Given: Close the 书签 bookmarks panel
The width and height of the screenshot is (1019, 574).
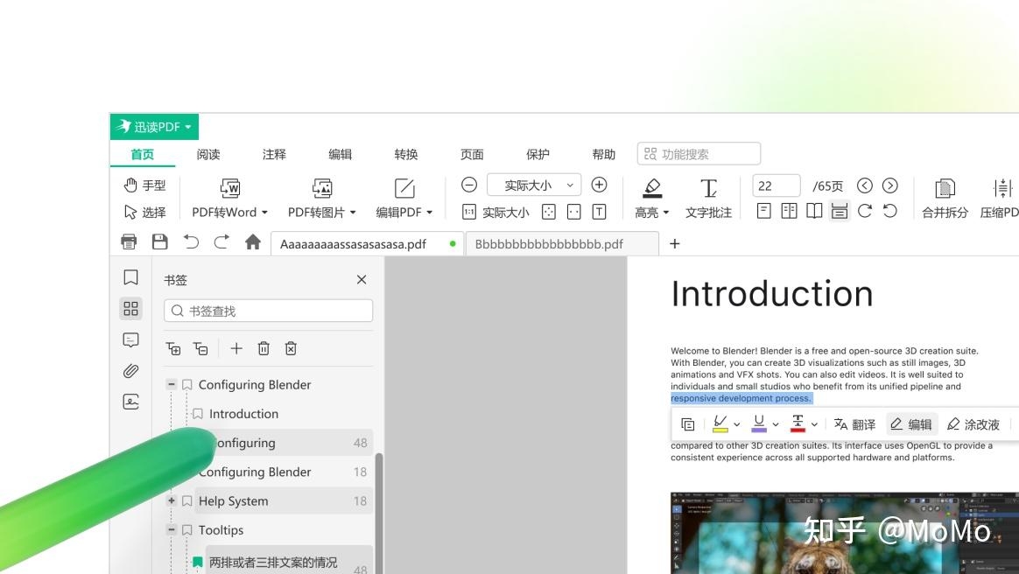Looking at the screenshot, I should tap(362, 279).
